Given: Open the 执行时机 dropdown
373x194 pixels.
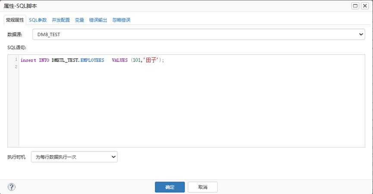Looking at the screenshot, I should (74, 157).
